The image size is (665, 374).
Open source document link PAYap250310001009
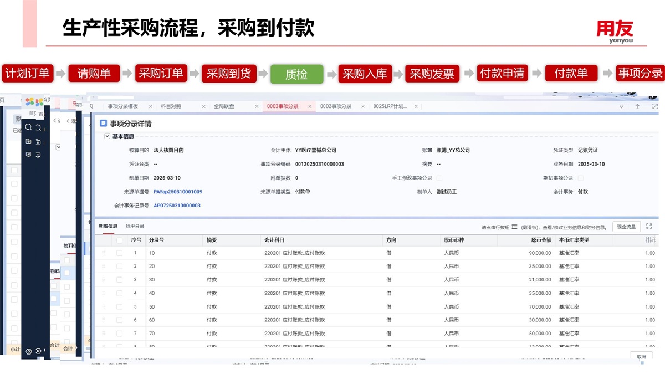pyautogui.click(x=178, y=192)
